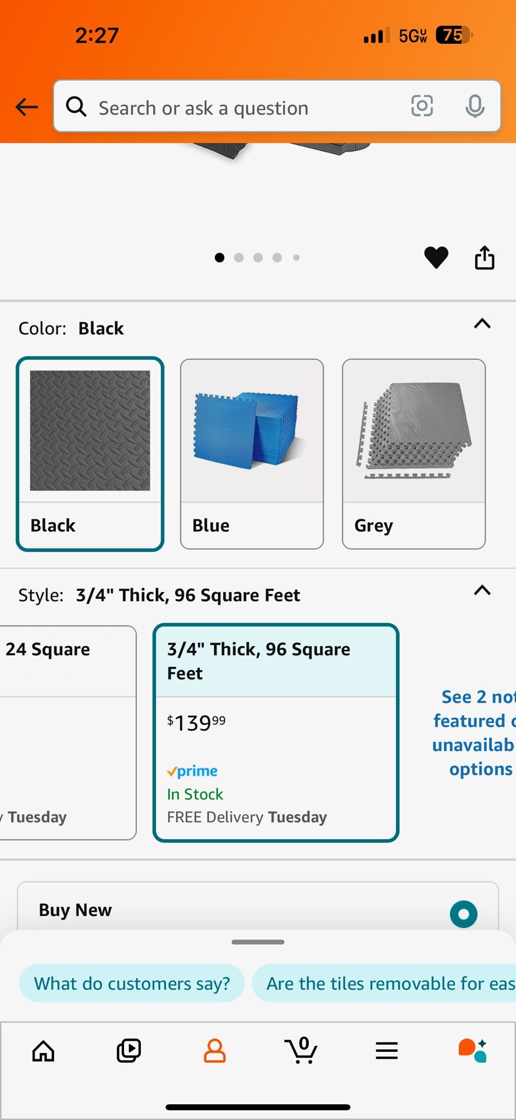This screenshot has height=1120, width=516.
Task: Tap 'What do customers say?' suggestion
Action: [132, 984]
